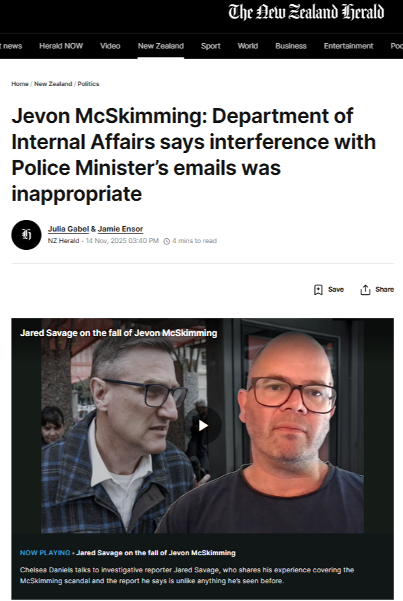Click the Home breadcrumb link
The width and height of the screenshot is (403, 601).
click(20, 84)
